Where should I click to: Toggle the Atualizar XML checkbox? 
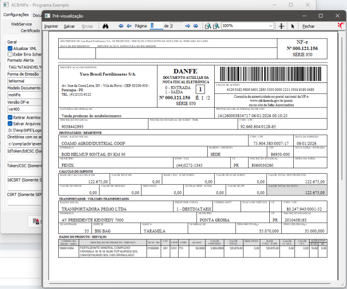point(10,48)
